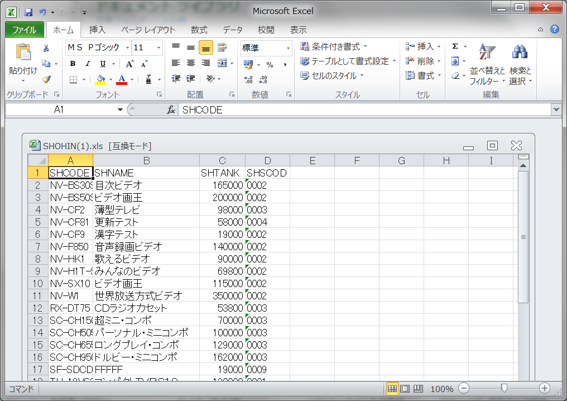
Task: Switch to the Insert (挿入) tab
Action: tap(97, 30)
